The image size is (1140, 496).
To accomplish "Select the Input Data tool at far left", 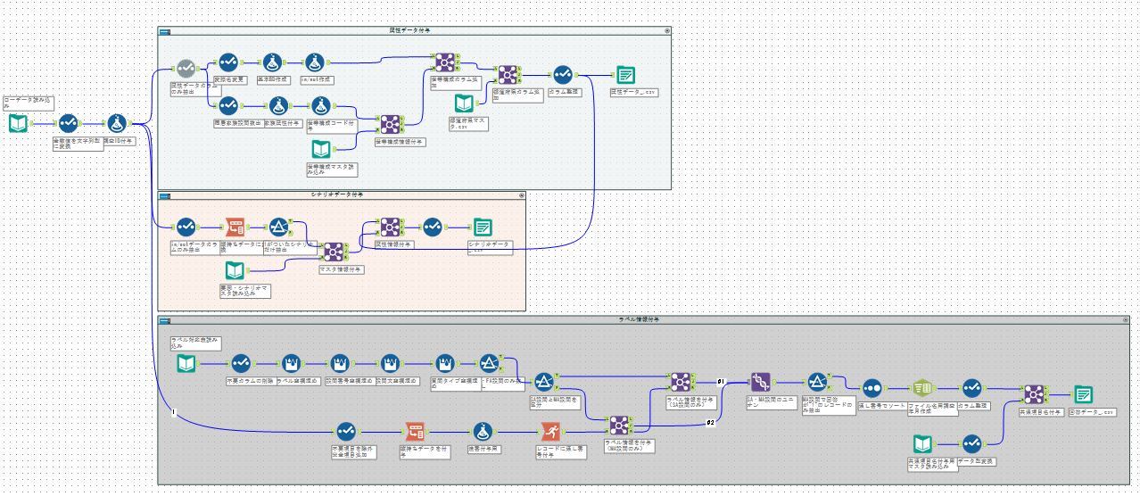I will [19, 123].
